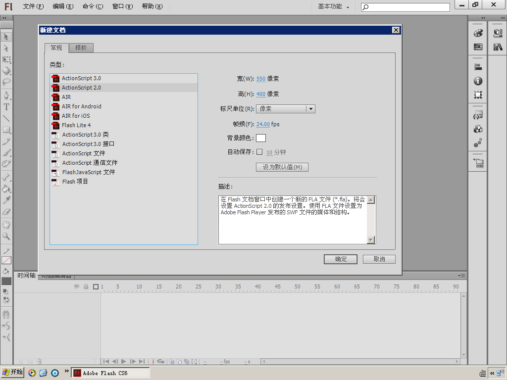
Task: Open the Code Snippets panel icon
Action: coord(478,115)
